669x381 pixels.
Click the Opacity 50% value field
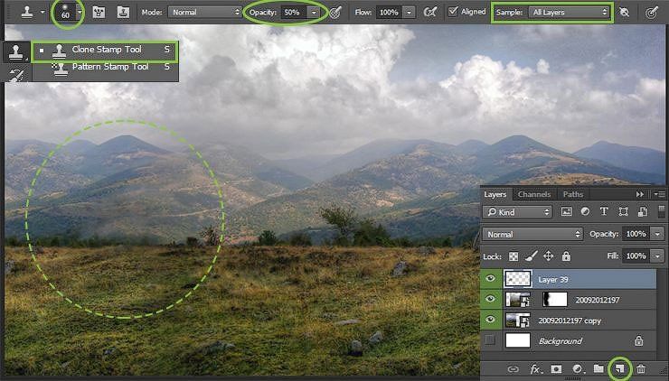295,13
